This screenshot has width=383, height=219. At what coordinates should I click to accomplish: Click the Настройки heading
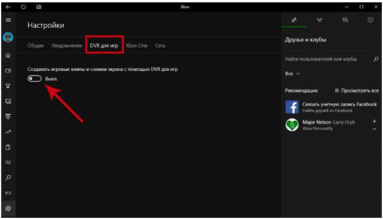(46, 25)
